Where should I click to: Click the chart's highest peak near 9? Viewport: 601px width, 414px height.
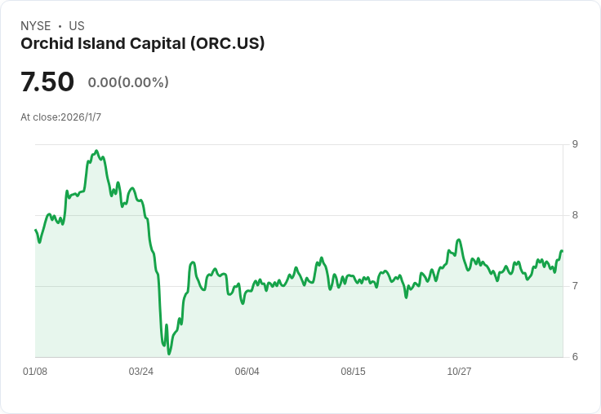pos(96,151)
